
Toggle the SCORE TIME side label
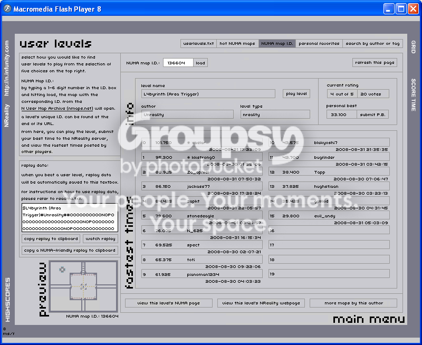pos(413,95)
